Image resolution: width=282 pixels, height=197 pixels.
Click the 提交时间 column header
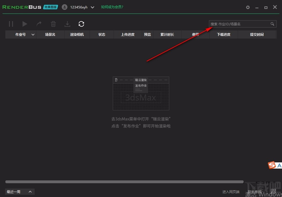point(257,34)
